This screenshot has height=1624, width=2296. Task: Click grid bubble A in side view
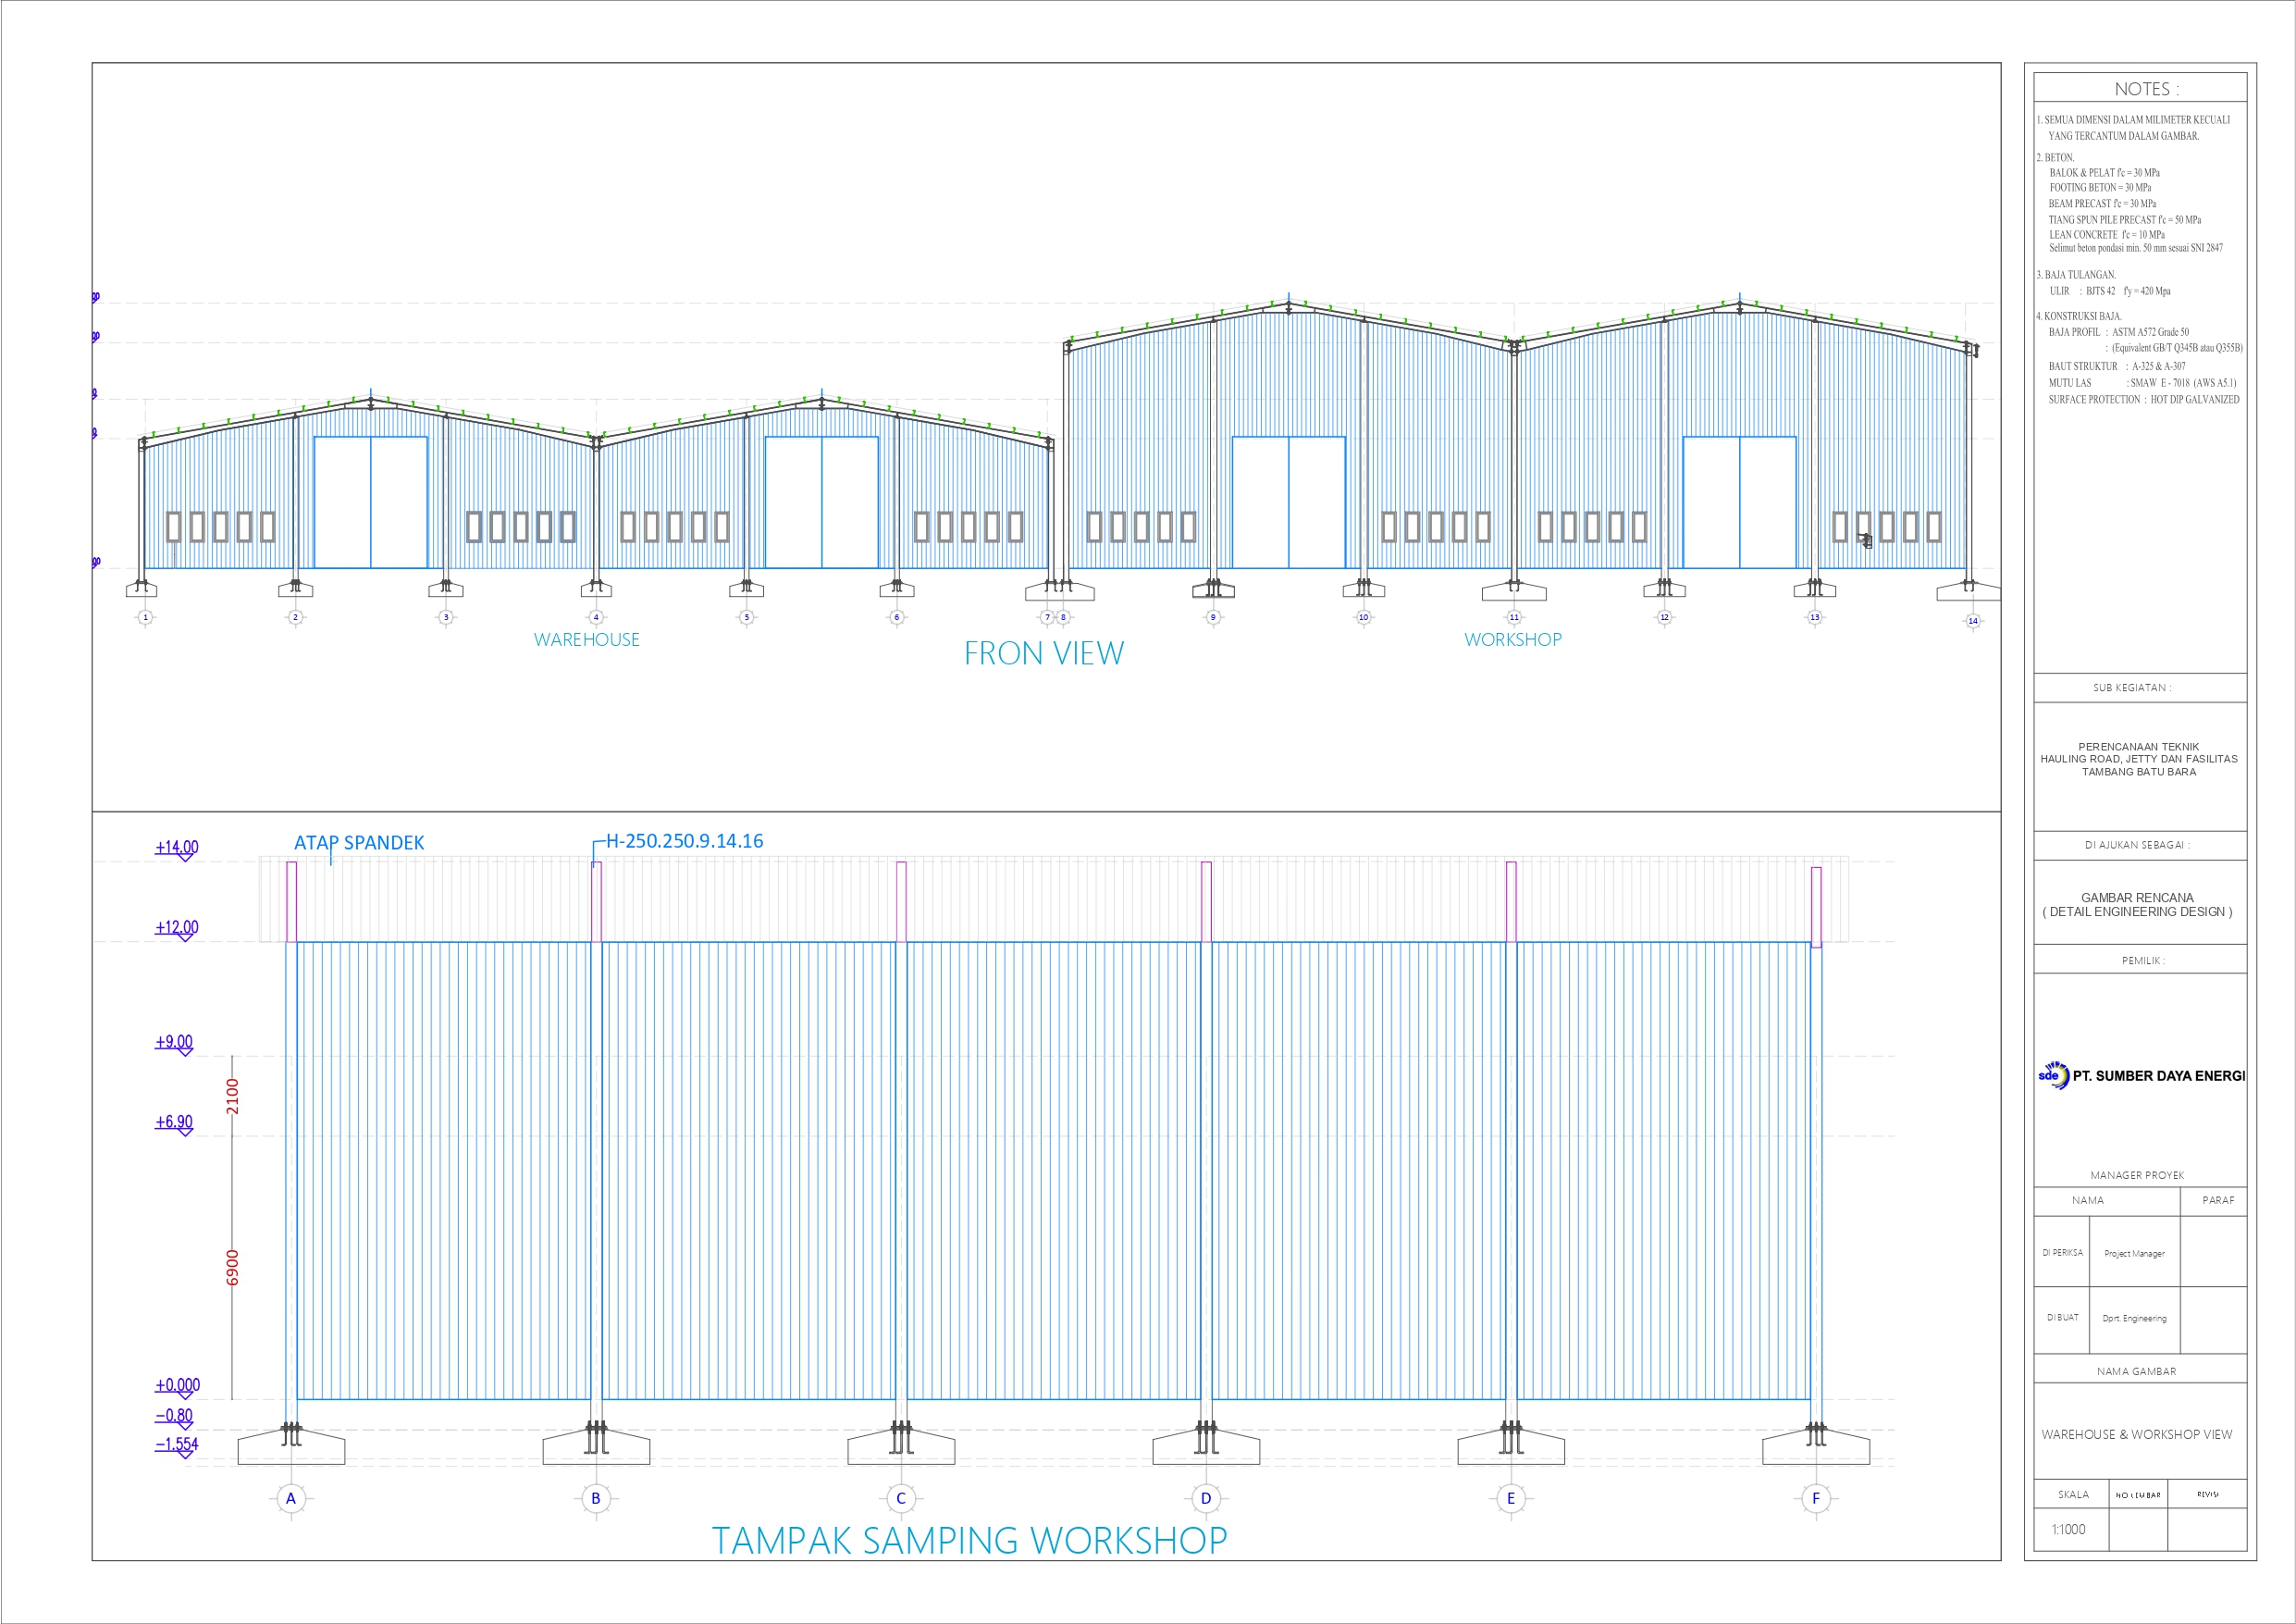click(x=291, y=1498)
